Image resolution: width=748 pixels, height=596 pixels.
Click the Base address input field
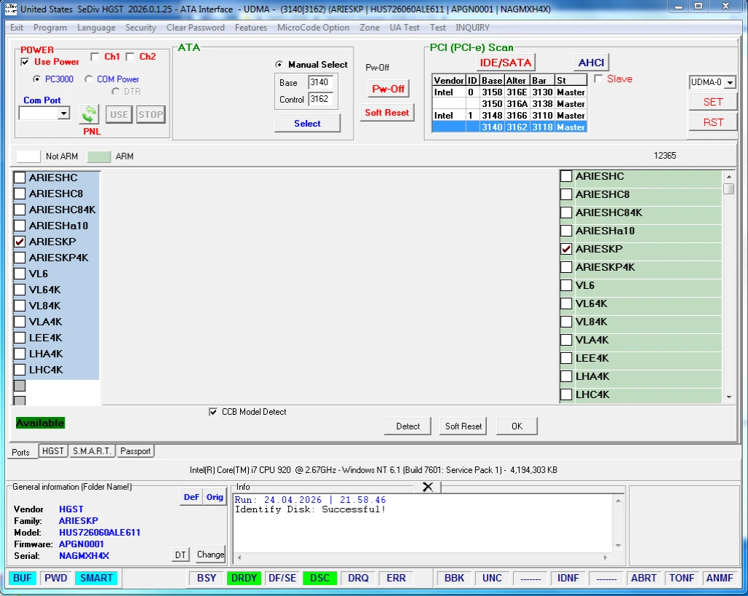click(320, 82)
